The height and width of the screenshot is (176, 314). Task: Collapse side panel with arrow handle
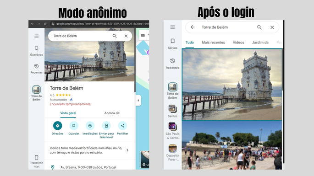138,100
